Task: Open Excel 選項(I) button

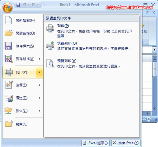Action: point(95,143)
